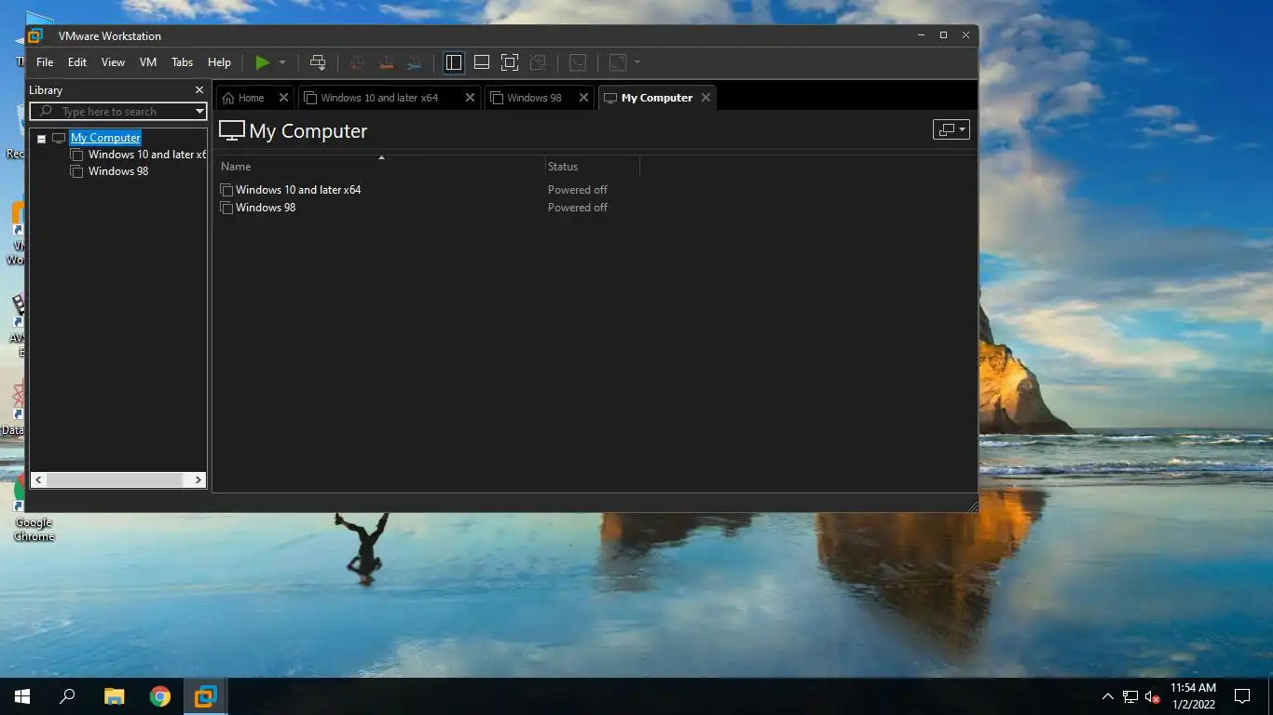Click library scrollbar right arrow
This screenshot has width=1273, height=715.
point(198,479)
